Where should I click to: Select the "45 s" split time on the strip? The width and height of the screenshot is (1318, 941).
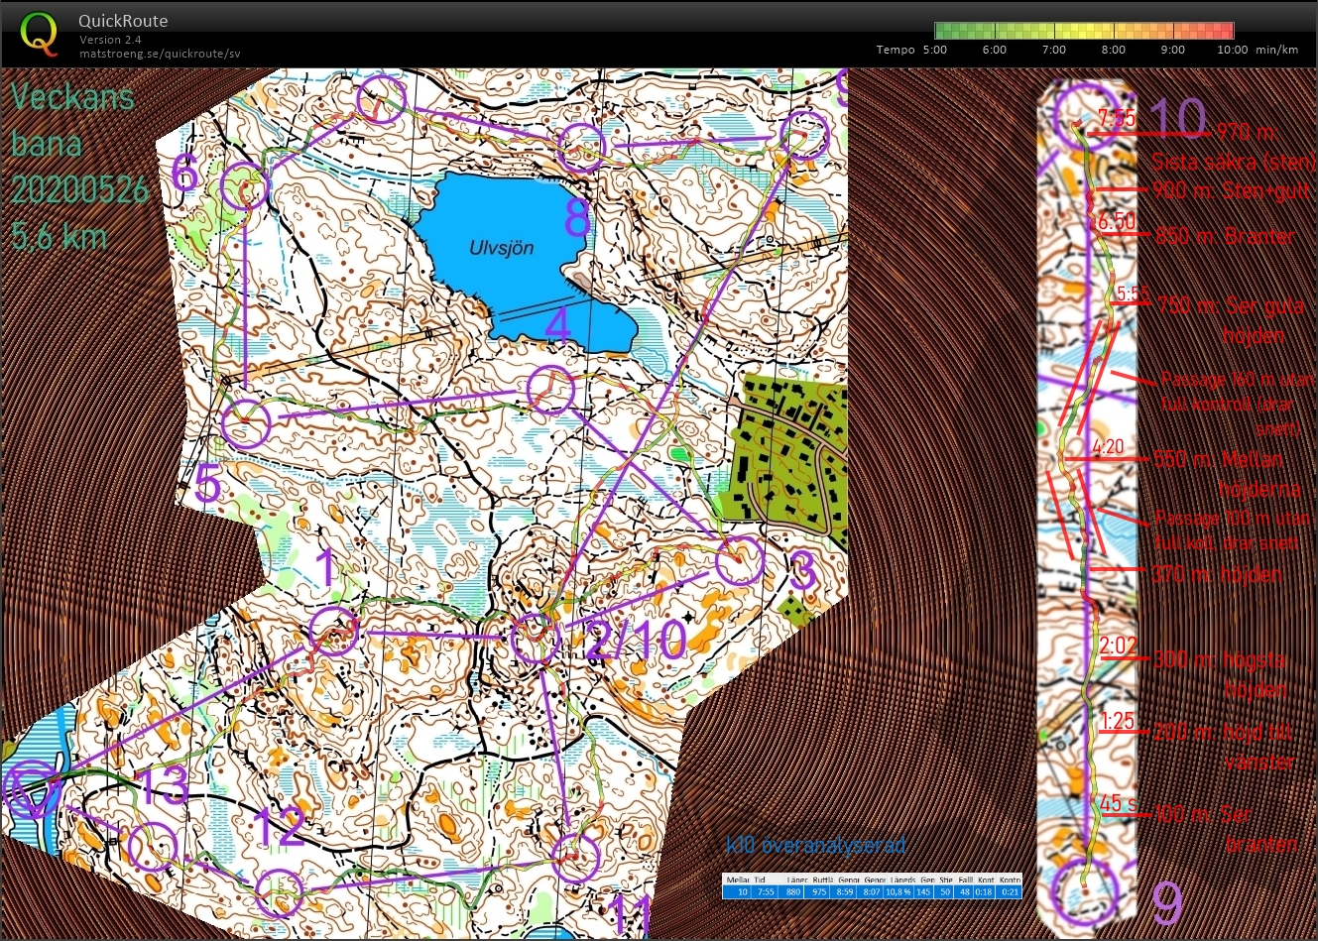pos(1119,803)
